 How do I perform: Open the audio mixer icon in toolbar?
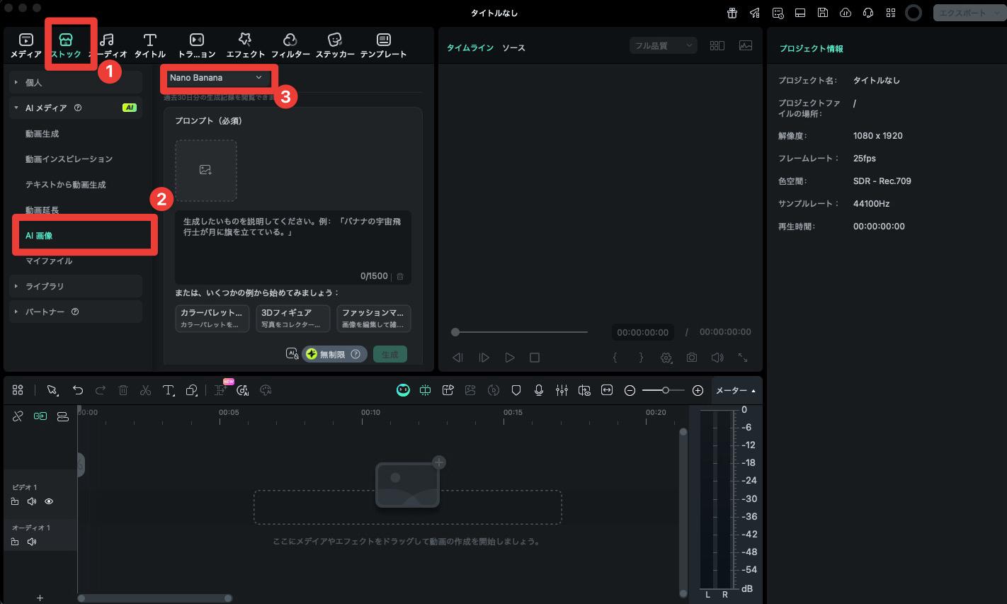coord(562,390)
